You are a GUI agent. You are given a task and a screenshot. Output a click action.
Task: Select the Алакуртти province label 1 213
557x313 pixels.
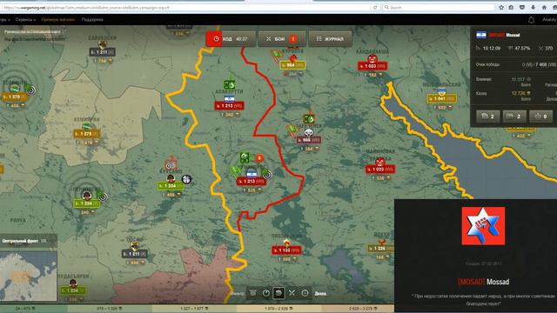[x=229, y=106]
